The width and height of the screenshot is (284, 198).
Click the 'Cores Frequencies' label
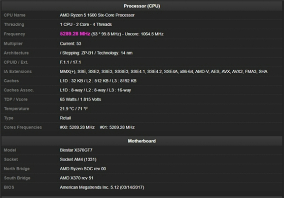[23, 127]
